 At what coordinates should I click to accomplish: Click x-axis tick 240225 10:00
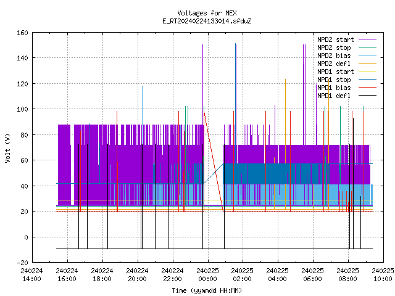(383, 275)
